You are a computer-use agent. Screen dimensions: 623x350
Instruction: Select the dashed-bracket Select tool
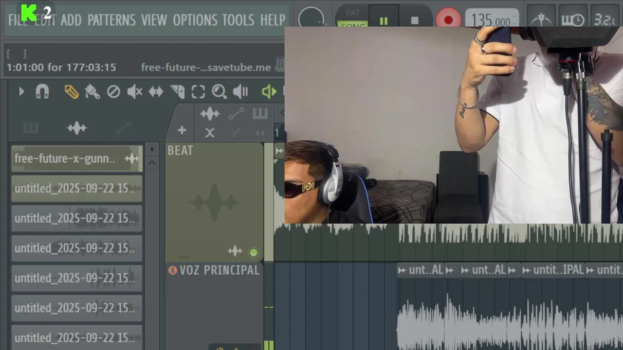[198, 91]
